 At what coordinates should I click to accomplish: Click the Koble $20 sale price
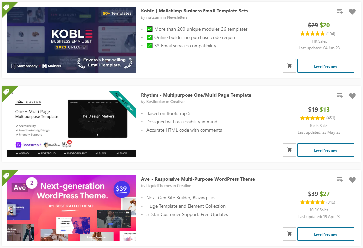coord(325,25)
